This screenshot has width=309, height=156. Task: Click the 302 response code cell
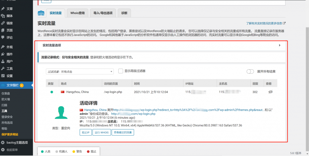[255, 92]
